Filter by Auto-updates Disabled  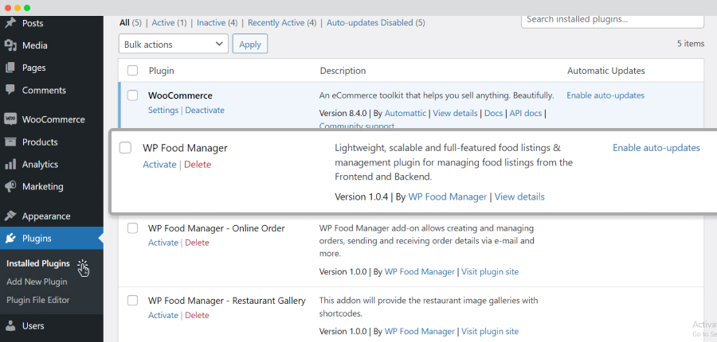click(370, 22)
